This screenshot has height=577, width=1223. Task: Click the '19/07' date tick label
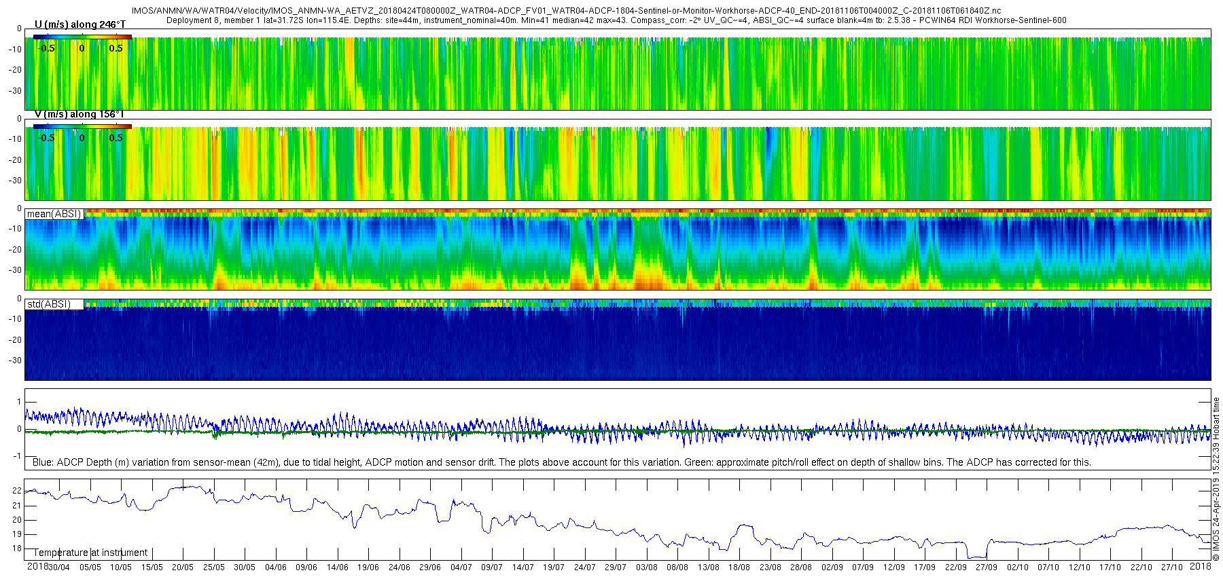554,567
